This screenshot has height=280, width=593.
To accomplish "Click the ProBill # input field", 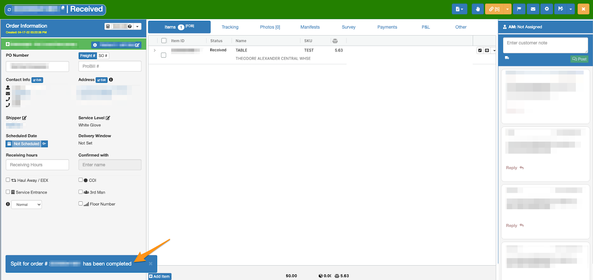I will pos(110,66).
